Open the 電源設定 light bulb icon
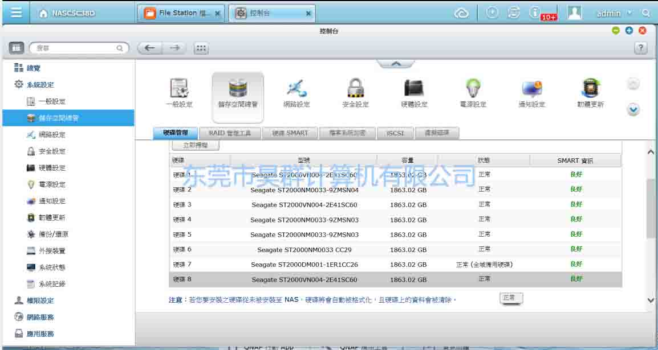Screen dimensions: 658x350 473,89
